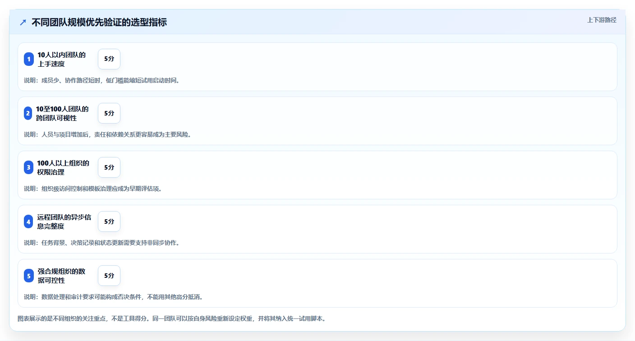The width and height of the screenshot is (635, 341).
Task: Click the note about 任务背景、决策记录
Action: click(x=102, y=243)
